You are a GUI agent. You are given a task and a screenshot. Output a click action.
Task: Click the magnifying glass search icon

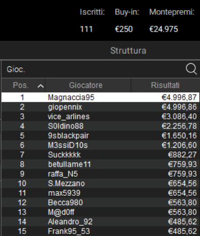pyautogui.click(x=191, y=69)
